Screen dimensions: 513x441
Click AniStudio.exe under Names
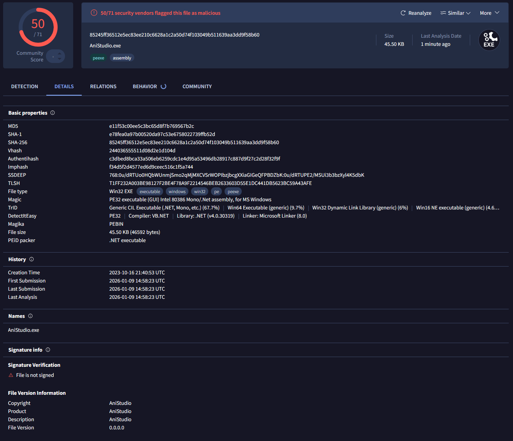[23, 330]
